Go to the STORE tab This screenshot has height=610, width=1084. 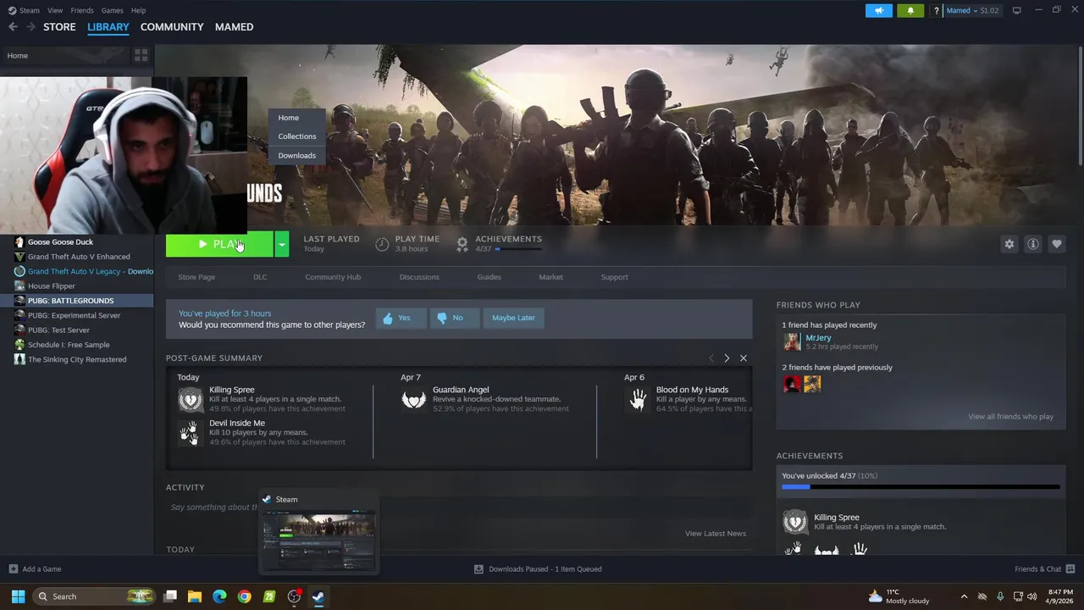(x=59, y=27)
